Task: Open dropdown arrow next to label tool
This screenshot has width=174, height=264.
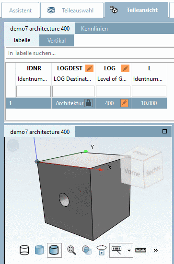Action: tap(129, 250)
